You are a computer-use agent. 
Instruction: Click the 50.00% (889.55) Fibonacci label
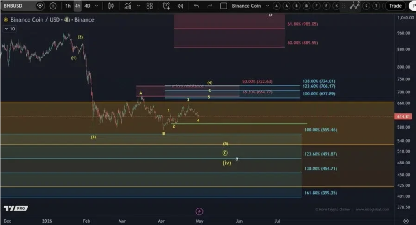pos(303,43)
